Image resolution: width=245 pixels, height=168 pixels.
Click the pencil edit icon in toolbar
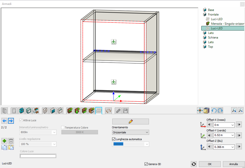click(118, 111)
